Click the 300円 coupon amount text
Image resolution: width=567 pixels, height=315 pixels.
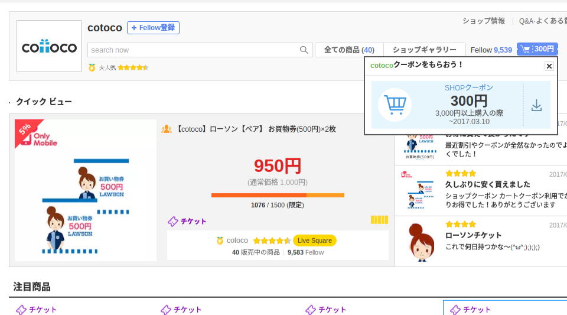tap(468, 101)
